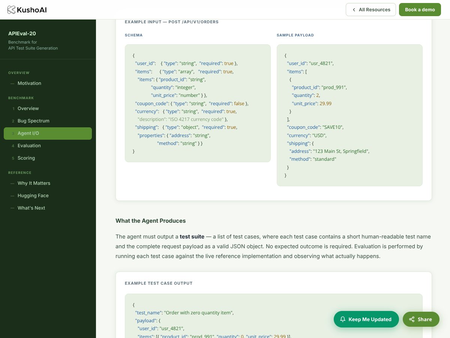Click inside the Schema code block
Screen dimensions: 450x338
click(198, 103)
